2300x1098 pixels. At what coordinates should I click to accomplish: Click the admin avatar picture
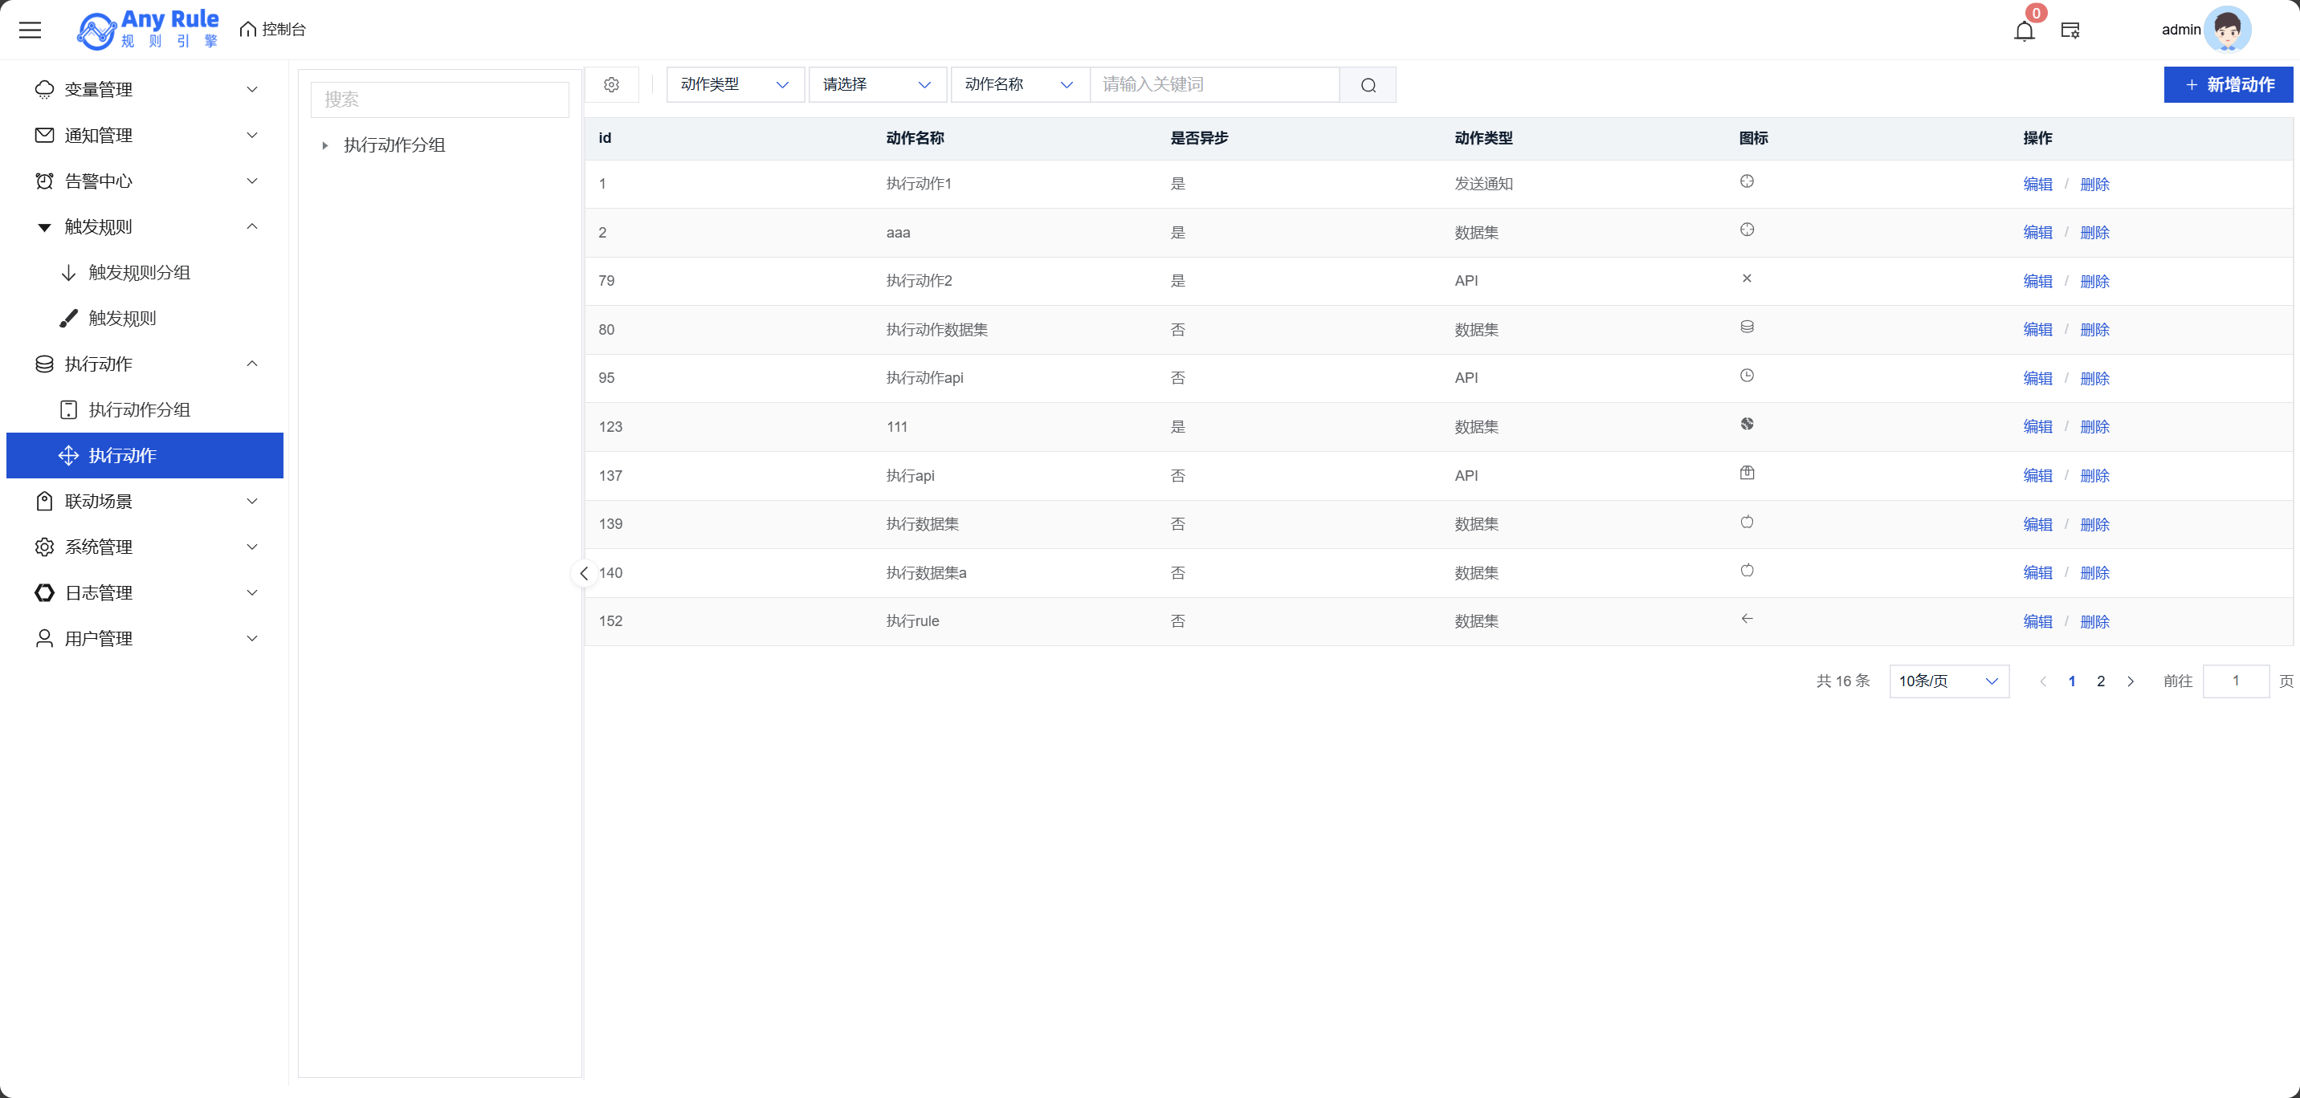(2227, 31)
